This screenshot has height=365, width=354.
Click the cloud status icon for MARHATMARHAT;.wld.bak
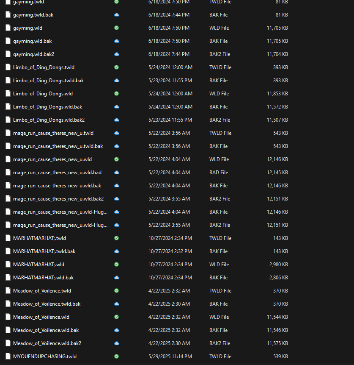point(117,278)
